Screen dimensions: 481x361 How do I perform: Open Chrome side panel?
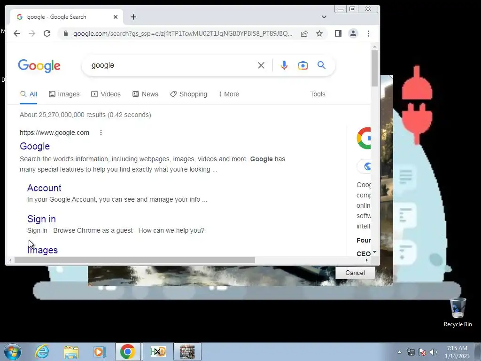pos(338,33)
